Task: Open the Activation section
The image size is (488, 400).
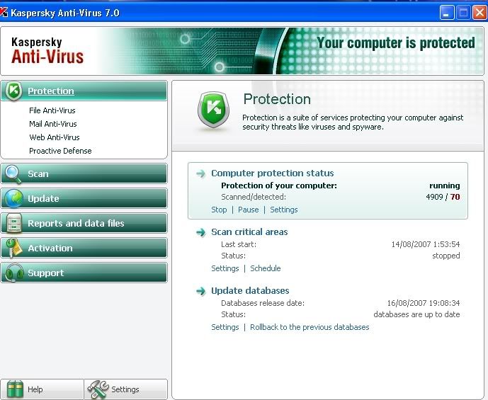Action: pyautogui.click(x=84, y=248)
